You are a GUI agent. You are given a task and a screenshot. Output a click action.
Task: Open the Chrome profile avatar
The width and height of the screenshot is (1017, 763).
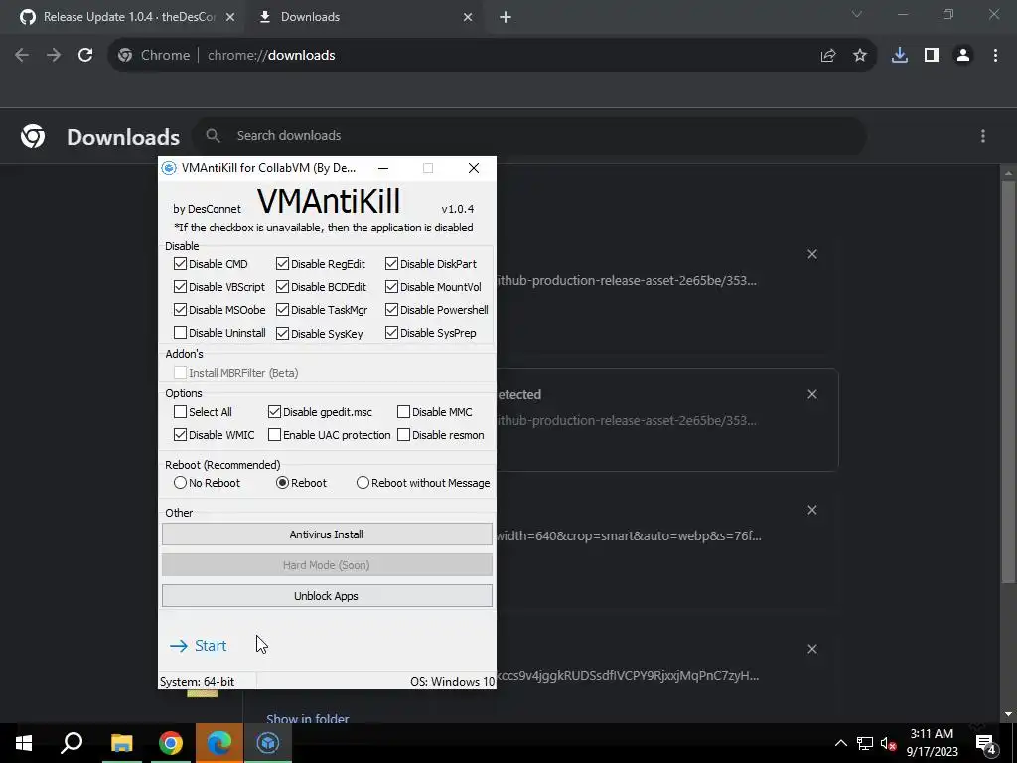click(x=963, y=56)
